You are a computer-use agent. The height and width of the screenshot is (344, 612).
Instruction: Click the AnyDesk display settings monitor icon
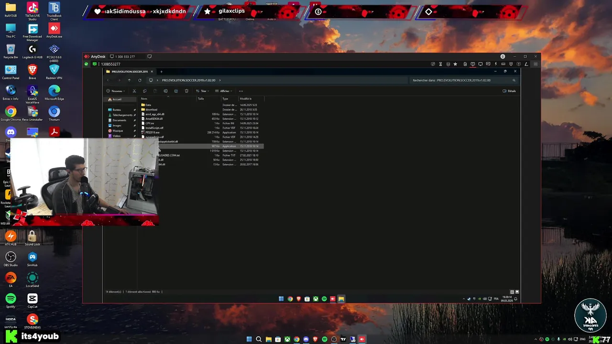[x=481, y=64]
